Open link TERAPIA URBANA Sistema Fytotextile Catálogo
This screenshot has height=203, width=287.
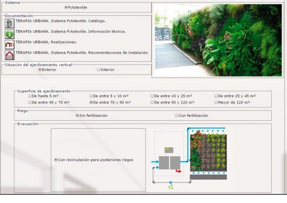[61, 21]
